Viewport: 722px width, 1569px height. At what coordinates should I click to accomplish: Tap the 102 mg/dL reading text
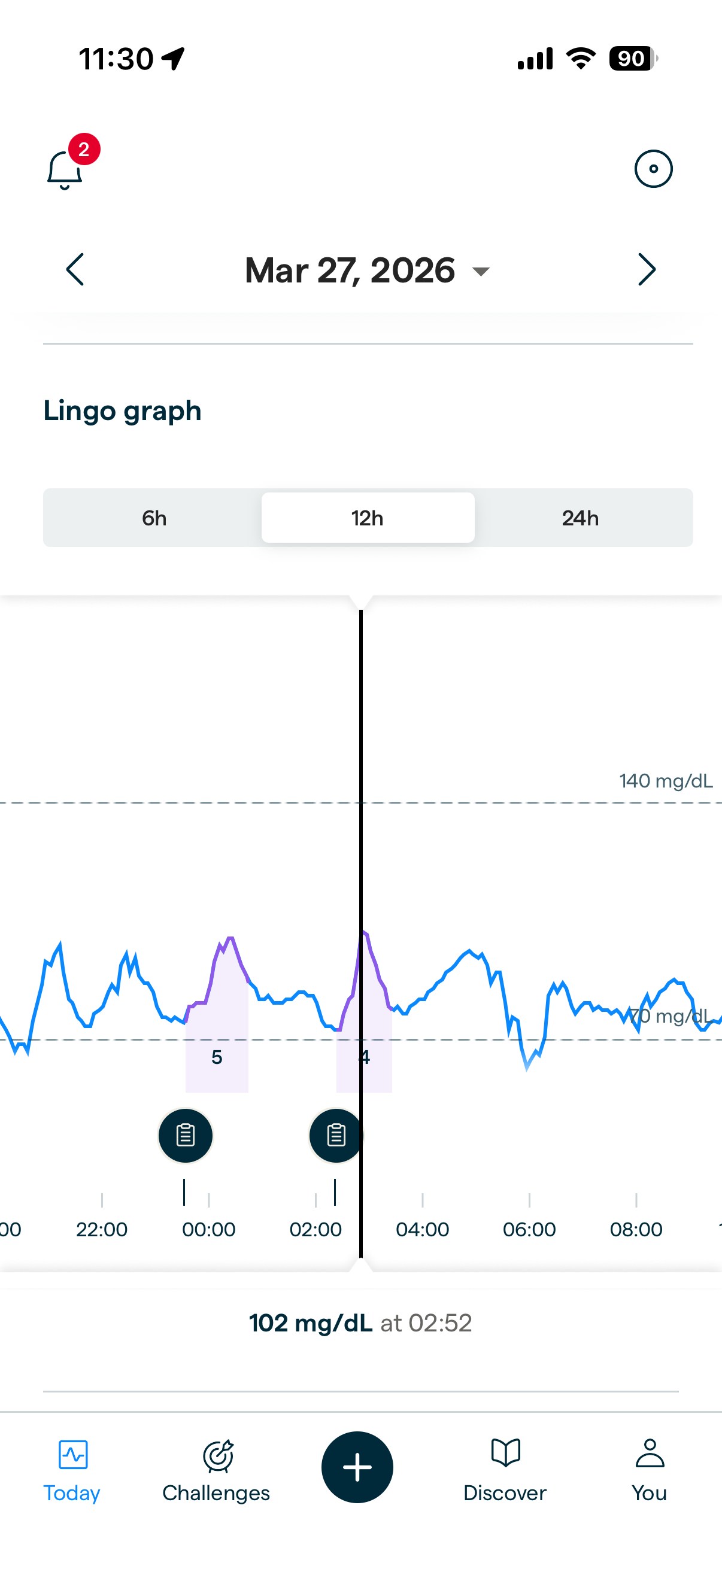click(362, 1323)
